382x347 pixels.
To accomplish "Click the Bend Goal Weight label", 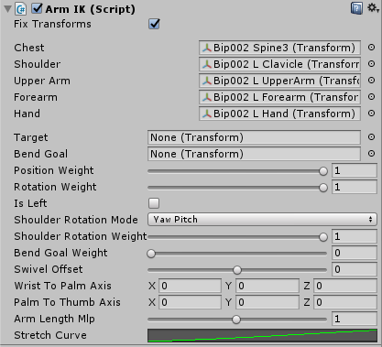I will (60, 253).
